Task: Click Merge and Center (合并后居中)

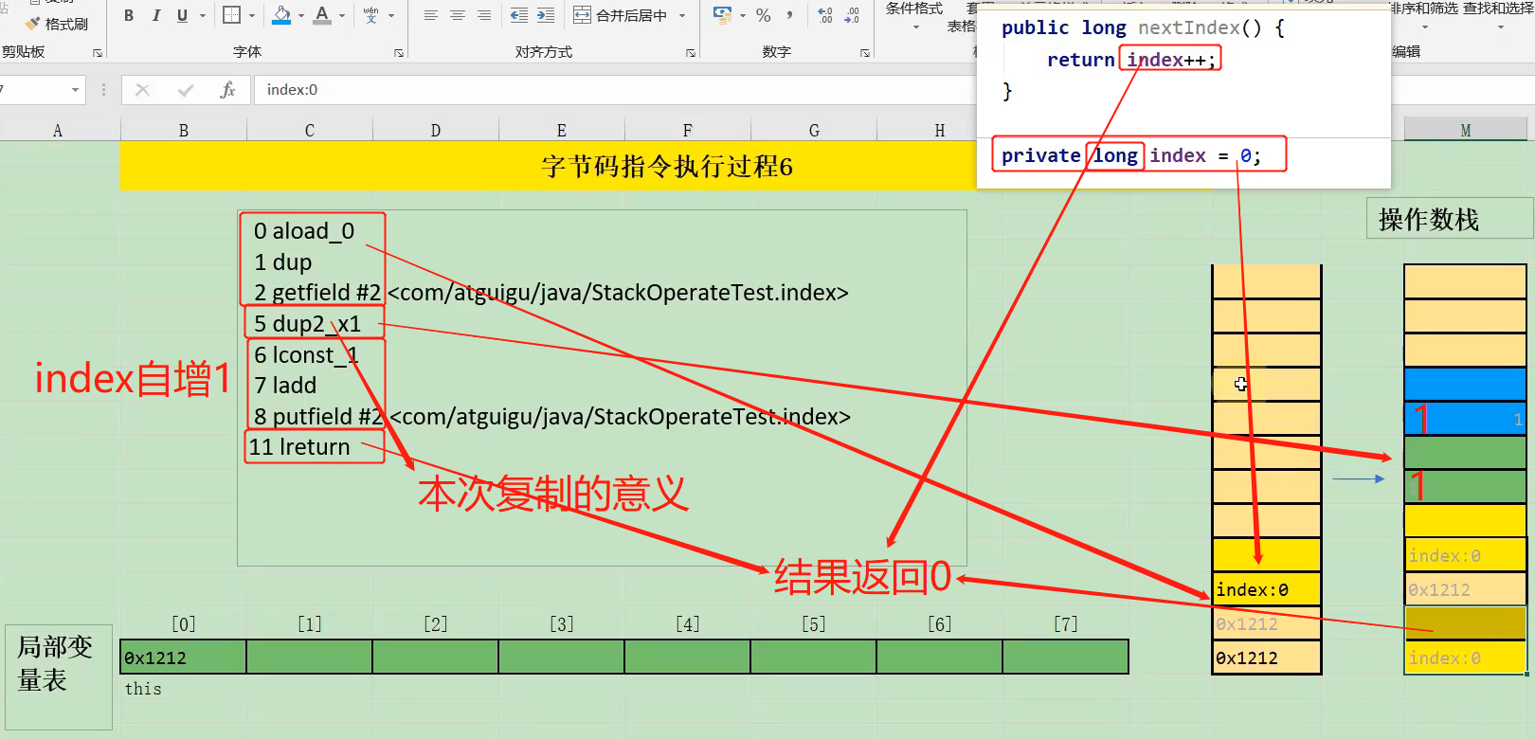Action: 621,15
